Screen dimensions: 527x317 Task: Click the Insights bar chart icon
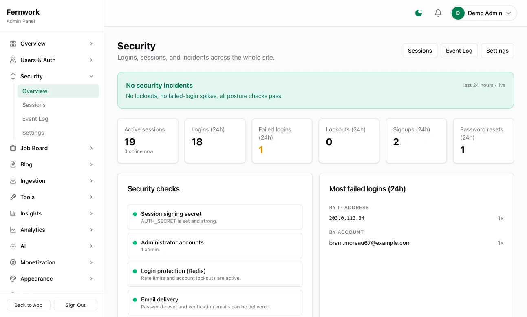coord(13,213)
